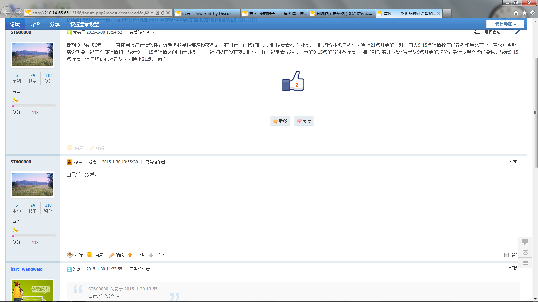Open the 导读 navigation menu item
This screenshot has height=302, width=538.
(x=35, y=24)
